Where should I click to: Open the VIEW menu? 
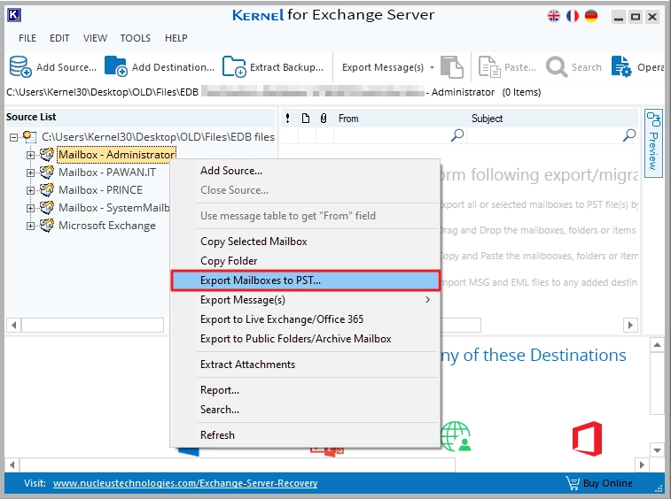(x=95, y=38)
